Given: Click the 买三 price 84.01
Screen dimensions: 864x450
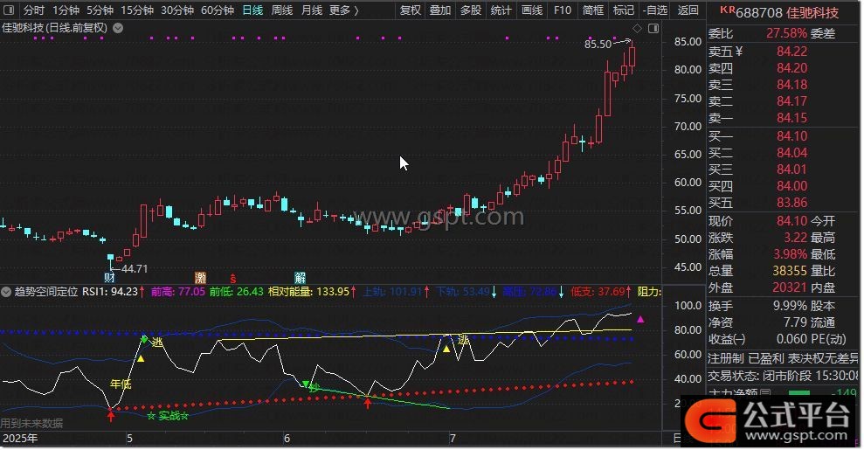Looking at the screenshot, I should pos(791,169).
